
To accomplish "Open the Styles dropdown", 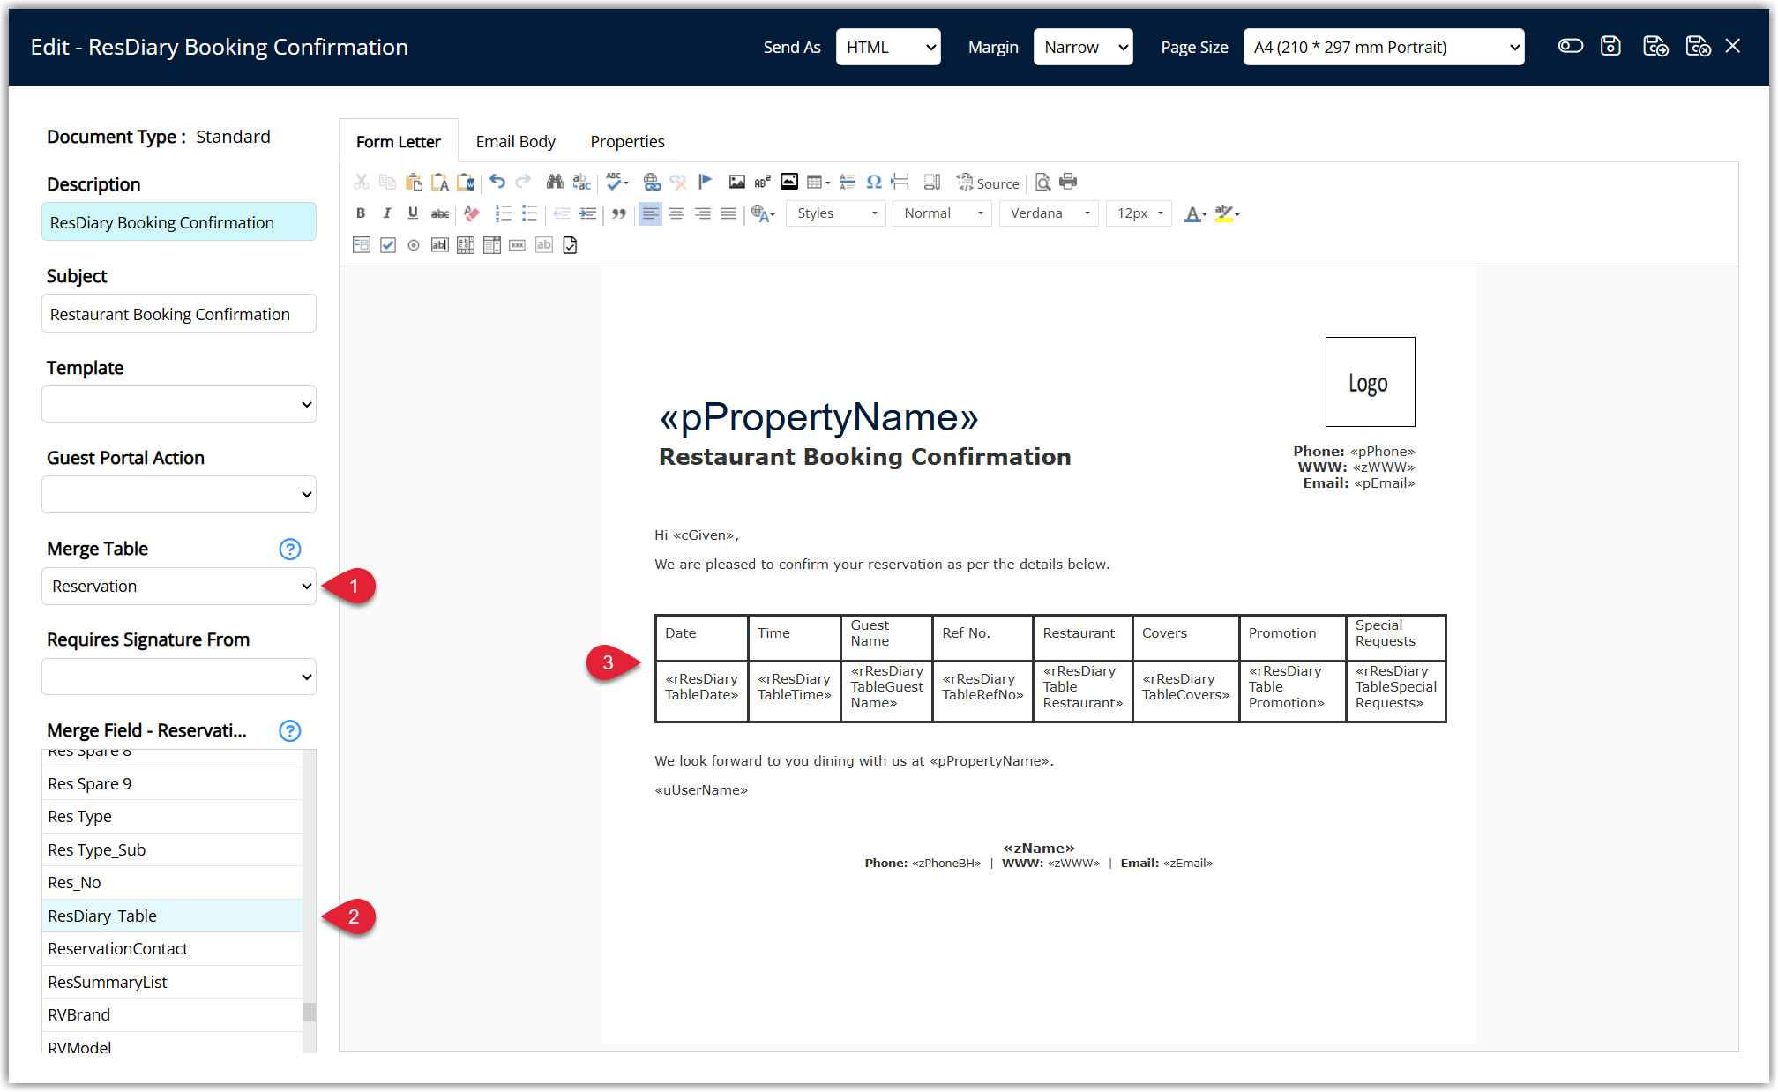I will pyautogui.click(x=836, y=213).
